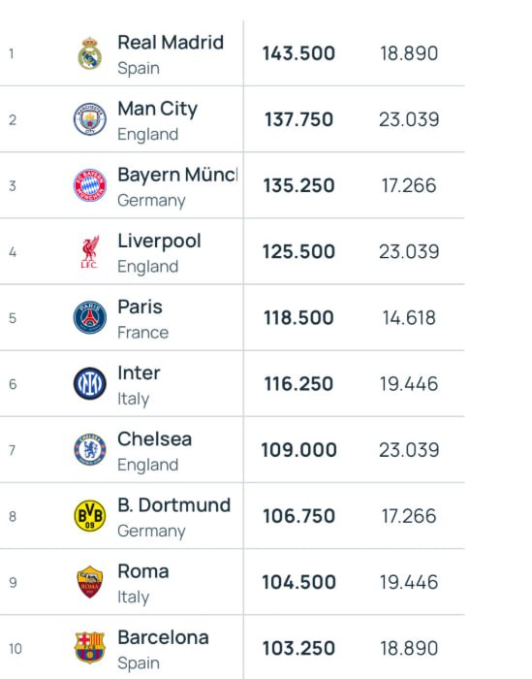This screenshot has width=532, height=679.
Task: Select rank number 8 for Dortmund
Action: click(x=13, y=516)
